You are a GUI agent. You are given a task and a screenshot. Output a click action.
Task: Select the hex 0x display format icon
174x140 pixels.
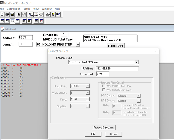click(17, 21)
